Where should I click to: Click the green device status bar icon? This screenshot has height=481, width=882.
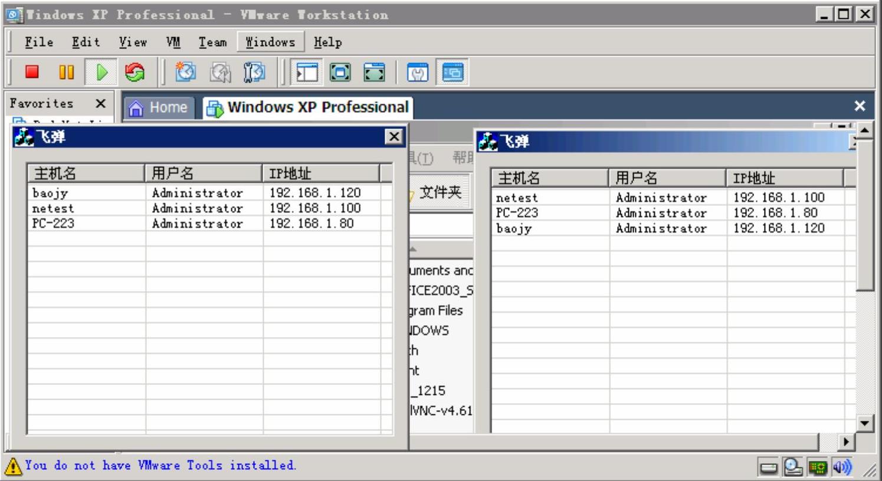pos(818,468)
